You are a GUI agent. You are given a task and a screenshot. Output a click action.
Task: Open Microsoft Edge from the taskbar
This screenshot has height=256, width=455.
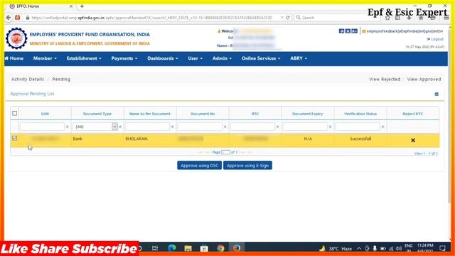(x=172, y=248)
